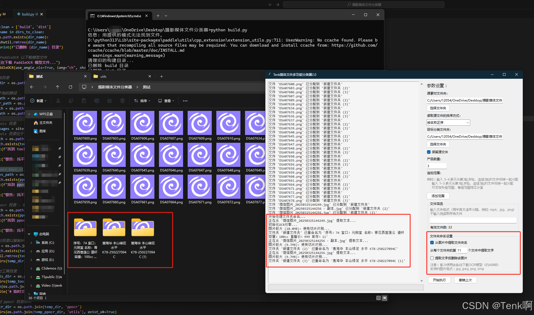Open the See more ellipsis menu

pos(185,101)
